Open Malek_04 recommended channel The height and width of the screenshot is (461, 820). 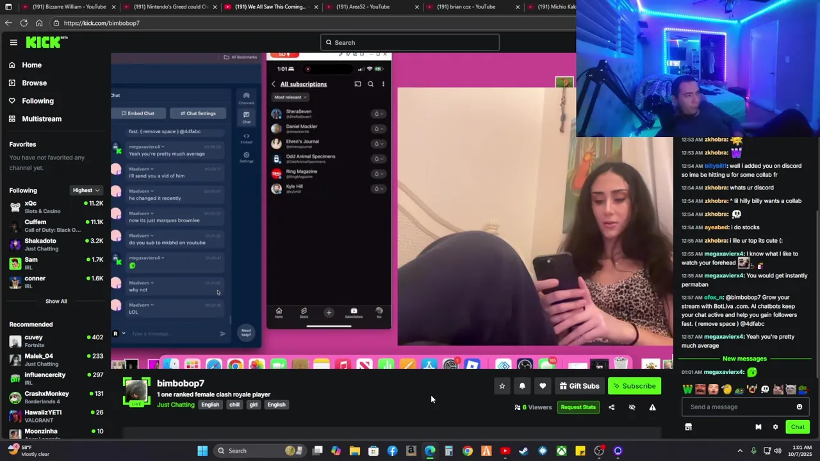(x=56, y=360)
